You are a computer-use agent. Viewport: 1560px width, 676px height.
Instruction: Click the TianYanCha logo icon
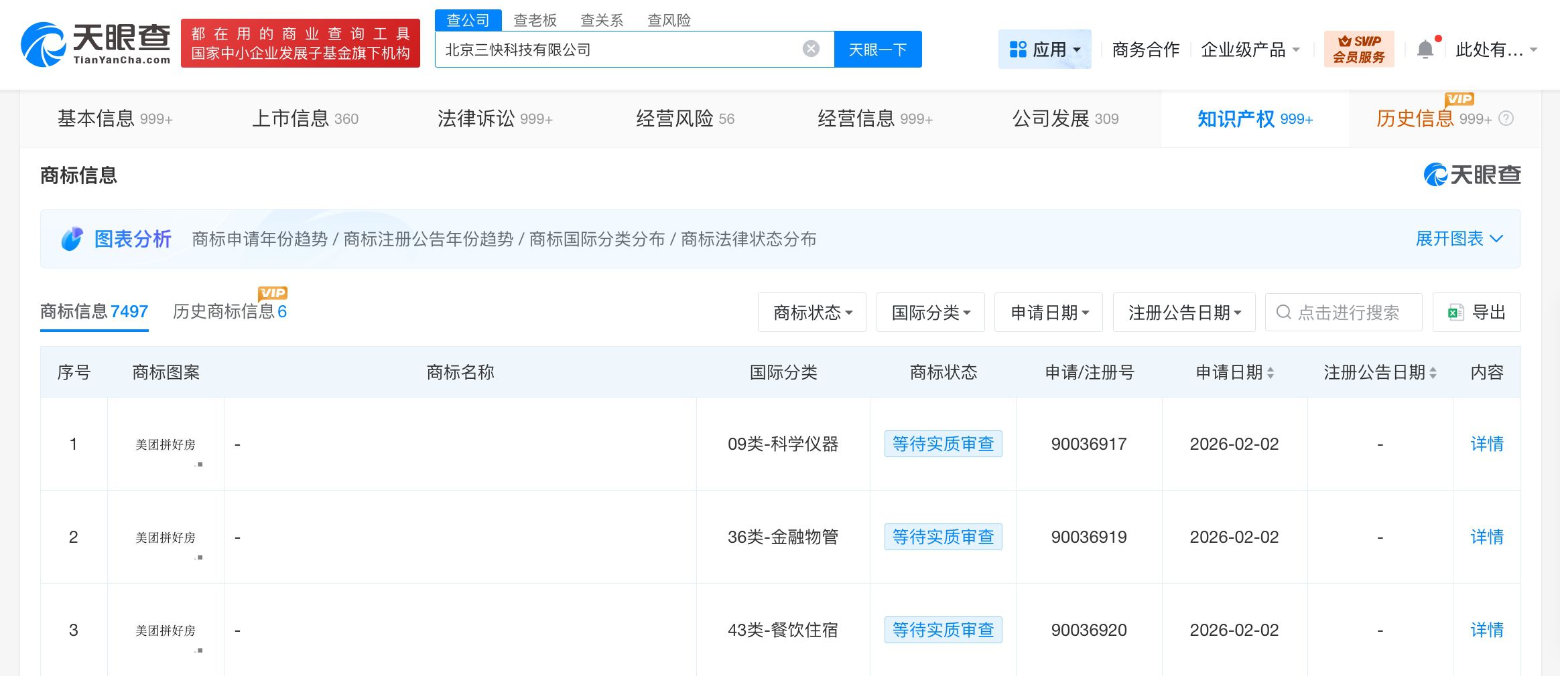click(44, 45)
